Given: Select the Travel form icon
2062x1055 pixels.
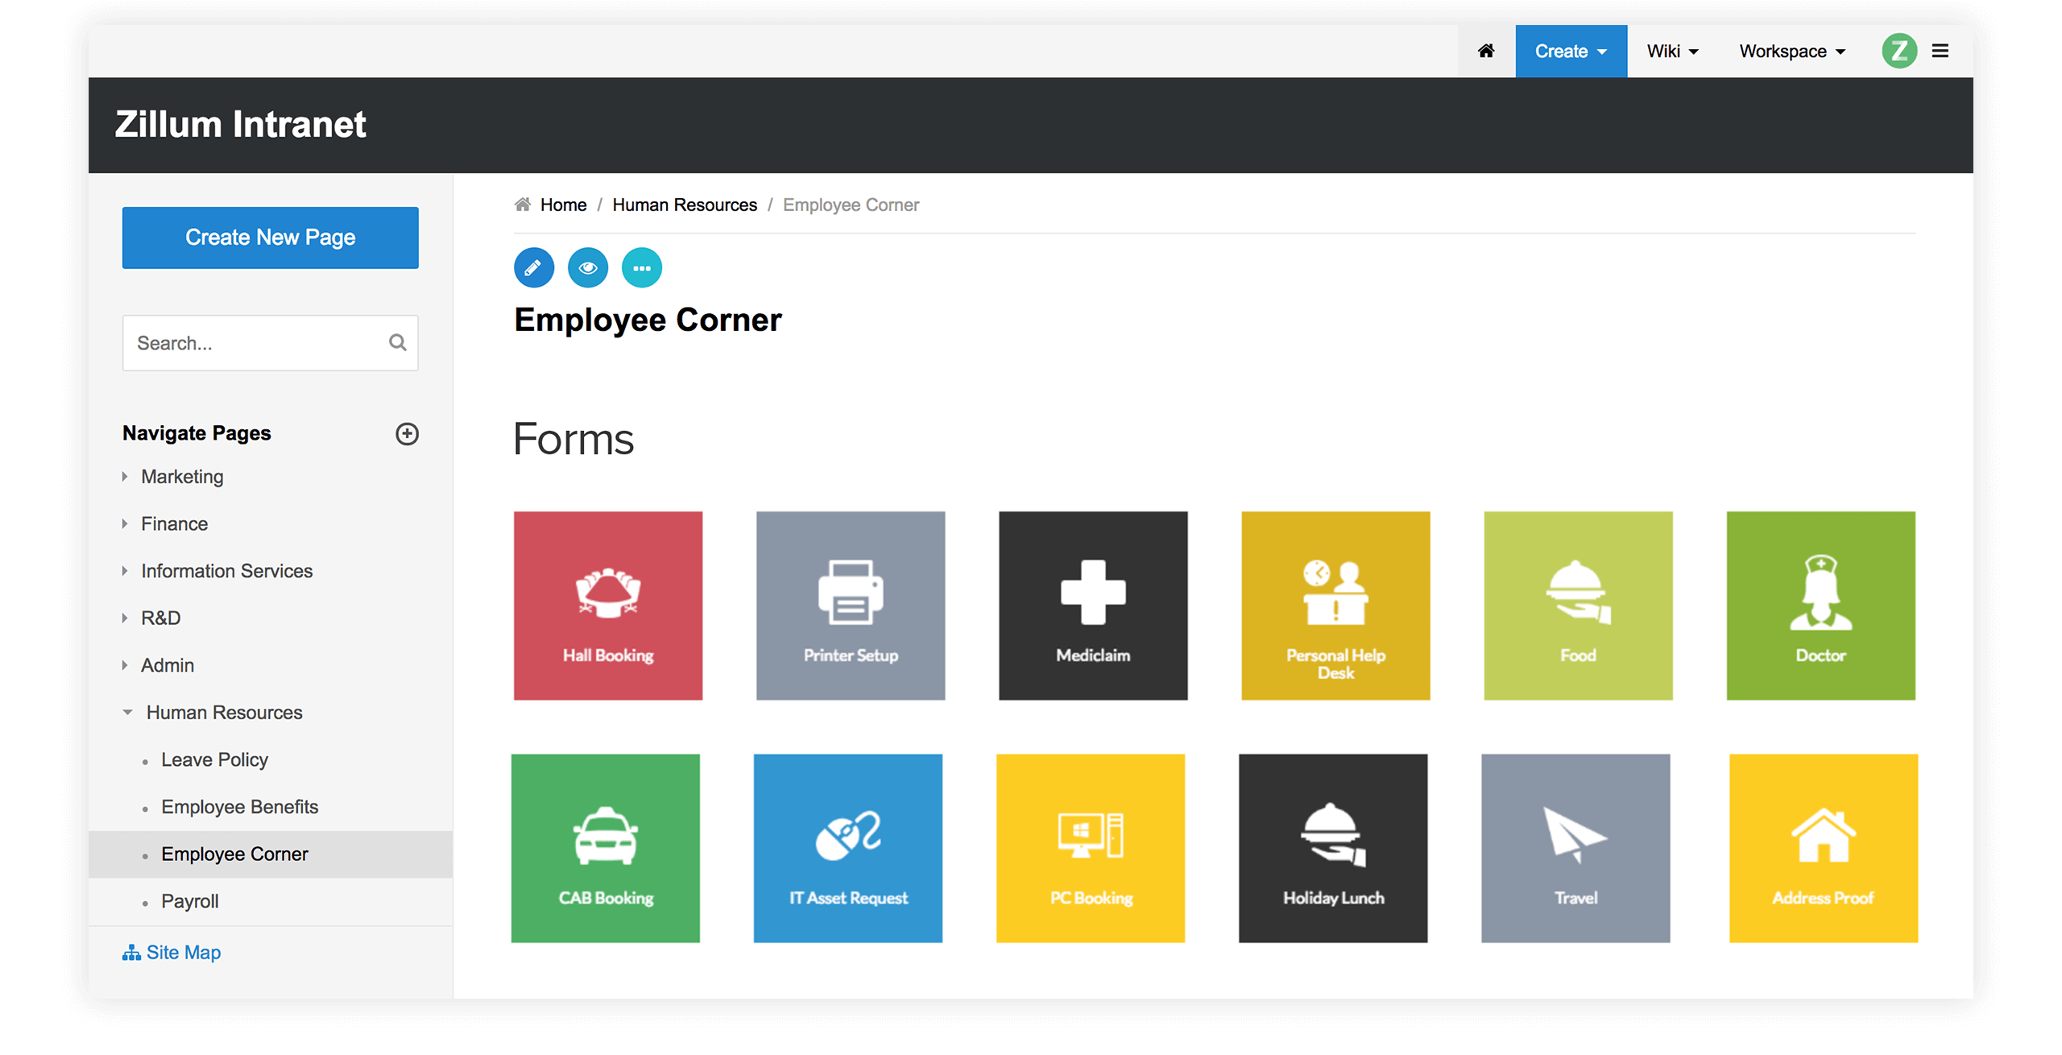Looking at the screenshot, I should click(1575, 849).
